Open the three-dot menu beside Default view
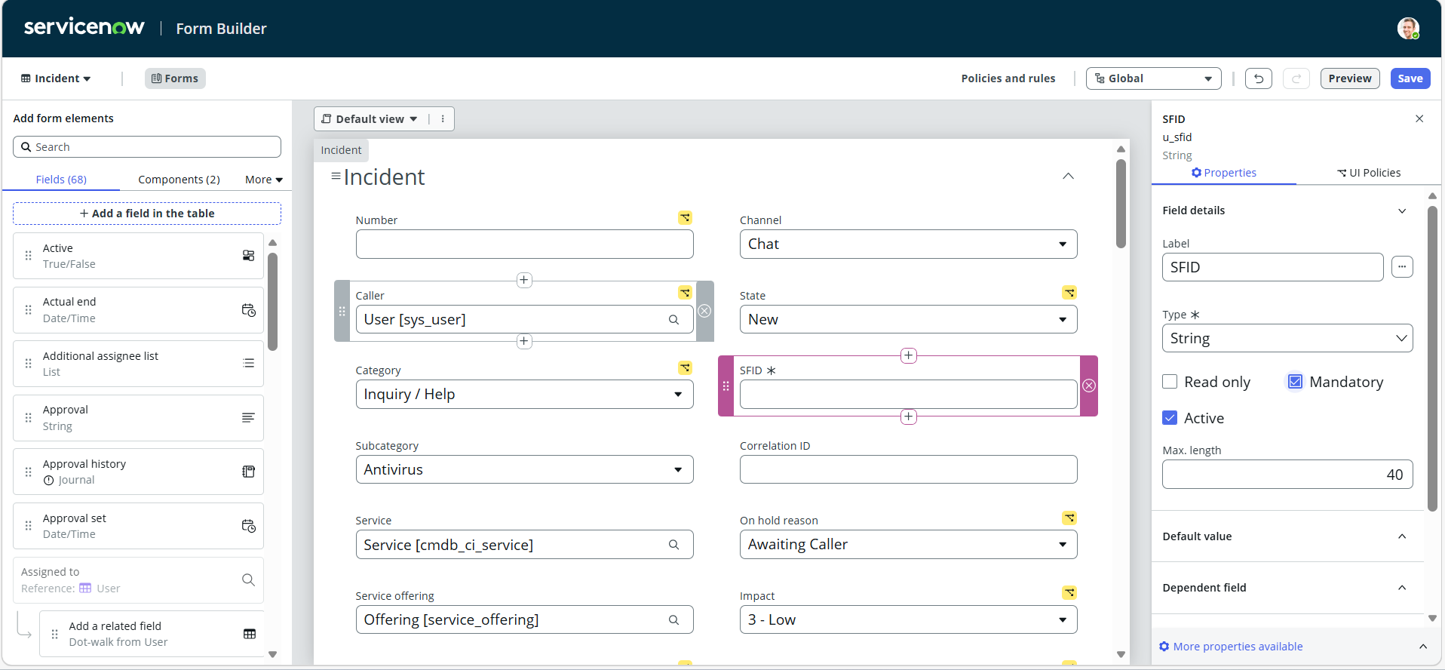The image size is (1445, 670). [443, 119]
